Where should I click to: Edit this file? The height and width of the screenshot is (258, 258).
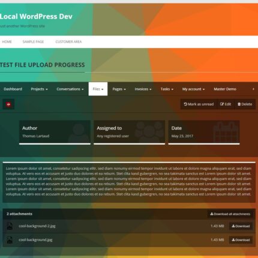click(226, 104)
